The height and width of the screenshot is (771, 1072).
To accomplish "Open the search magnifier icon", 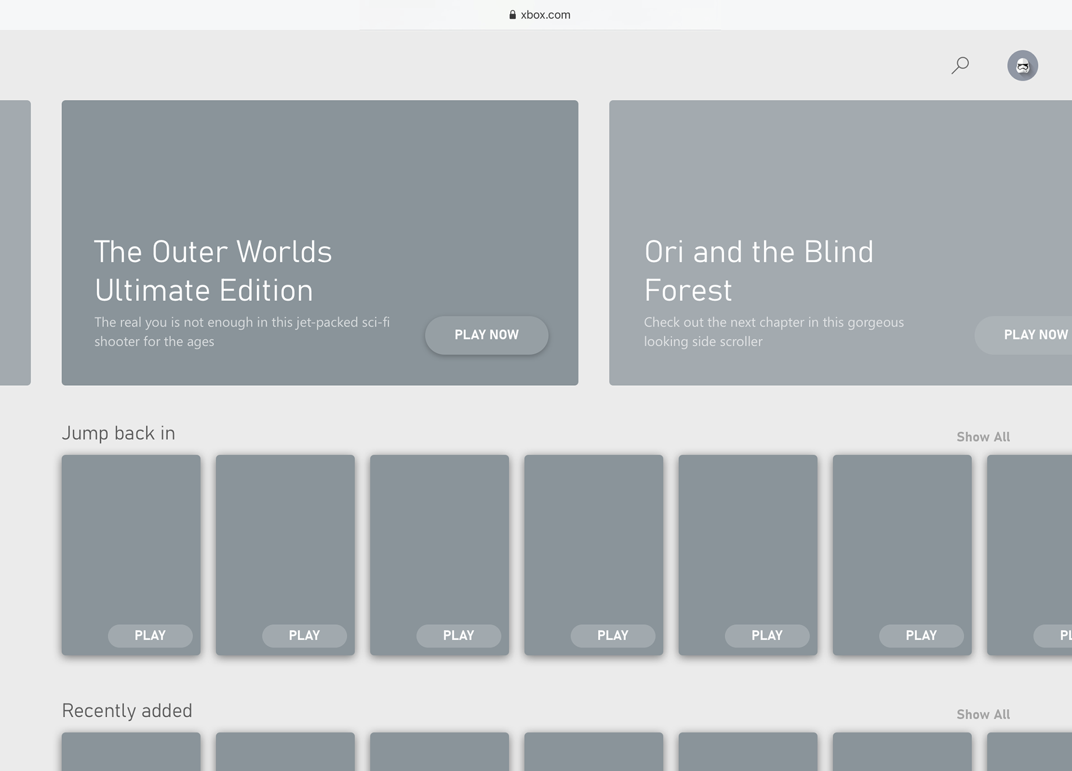I will (x=960, y=65).
